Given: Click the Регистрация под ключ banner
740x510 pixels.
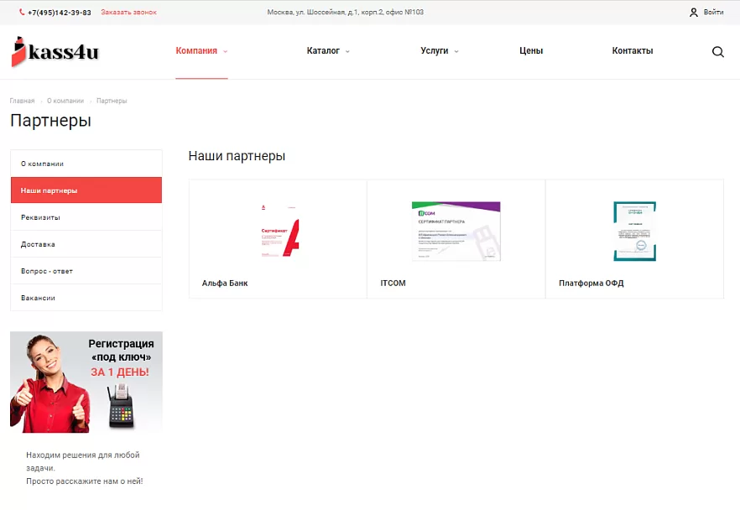Looking at the screenshot, I should pos(86,382).
